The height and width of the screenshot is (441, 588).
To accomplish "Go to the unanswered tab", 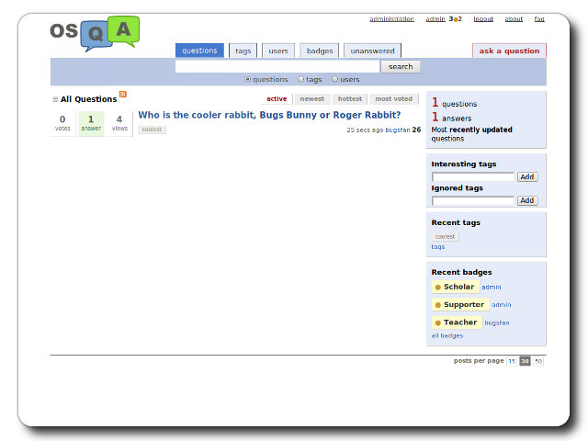I will tap(372, 51).
